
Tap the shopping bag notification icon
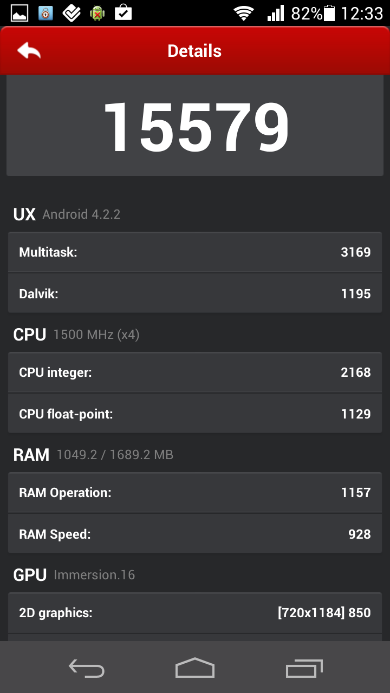(x=123, y=13)
